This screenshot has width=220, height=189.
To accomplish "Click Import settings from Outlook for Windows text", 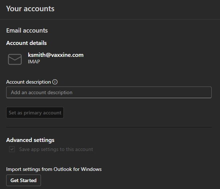I will coord(54,169).
